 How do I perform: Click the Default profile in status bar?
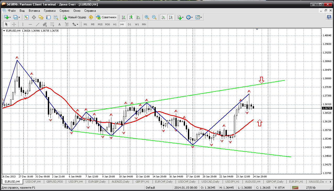tap(151, 187)
